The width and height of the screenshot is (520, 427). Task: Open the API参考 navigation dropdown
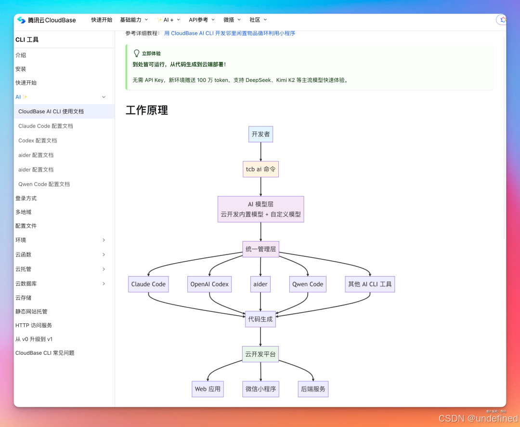(202, 20)
